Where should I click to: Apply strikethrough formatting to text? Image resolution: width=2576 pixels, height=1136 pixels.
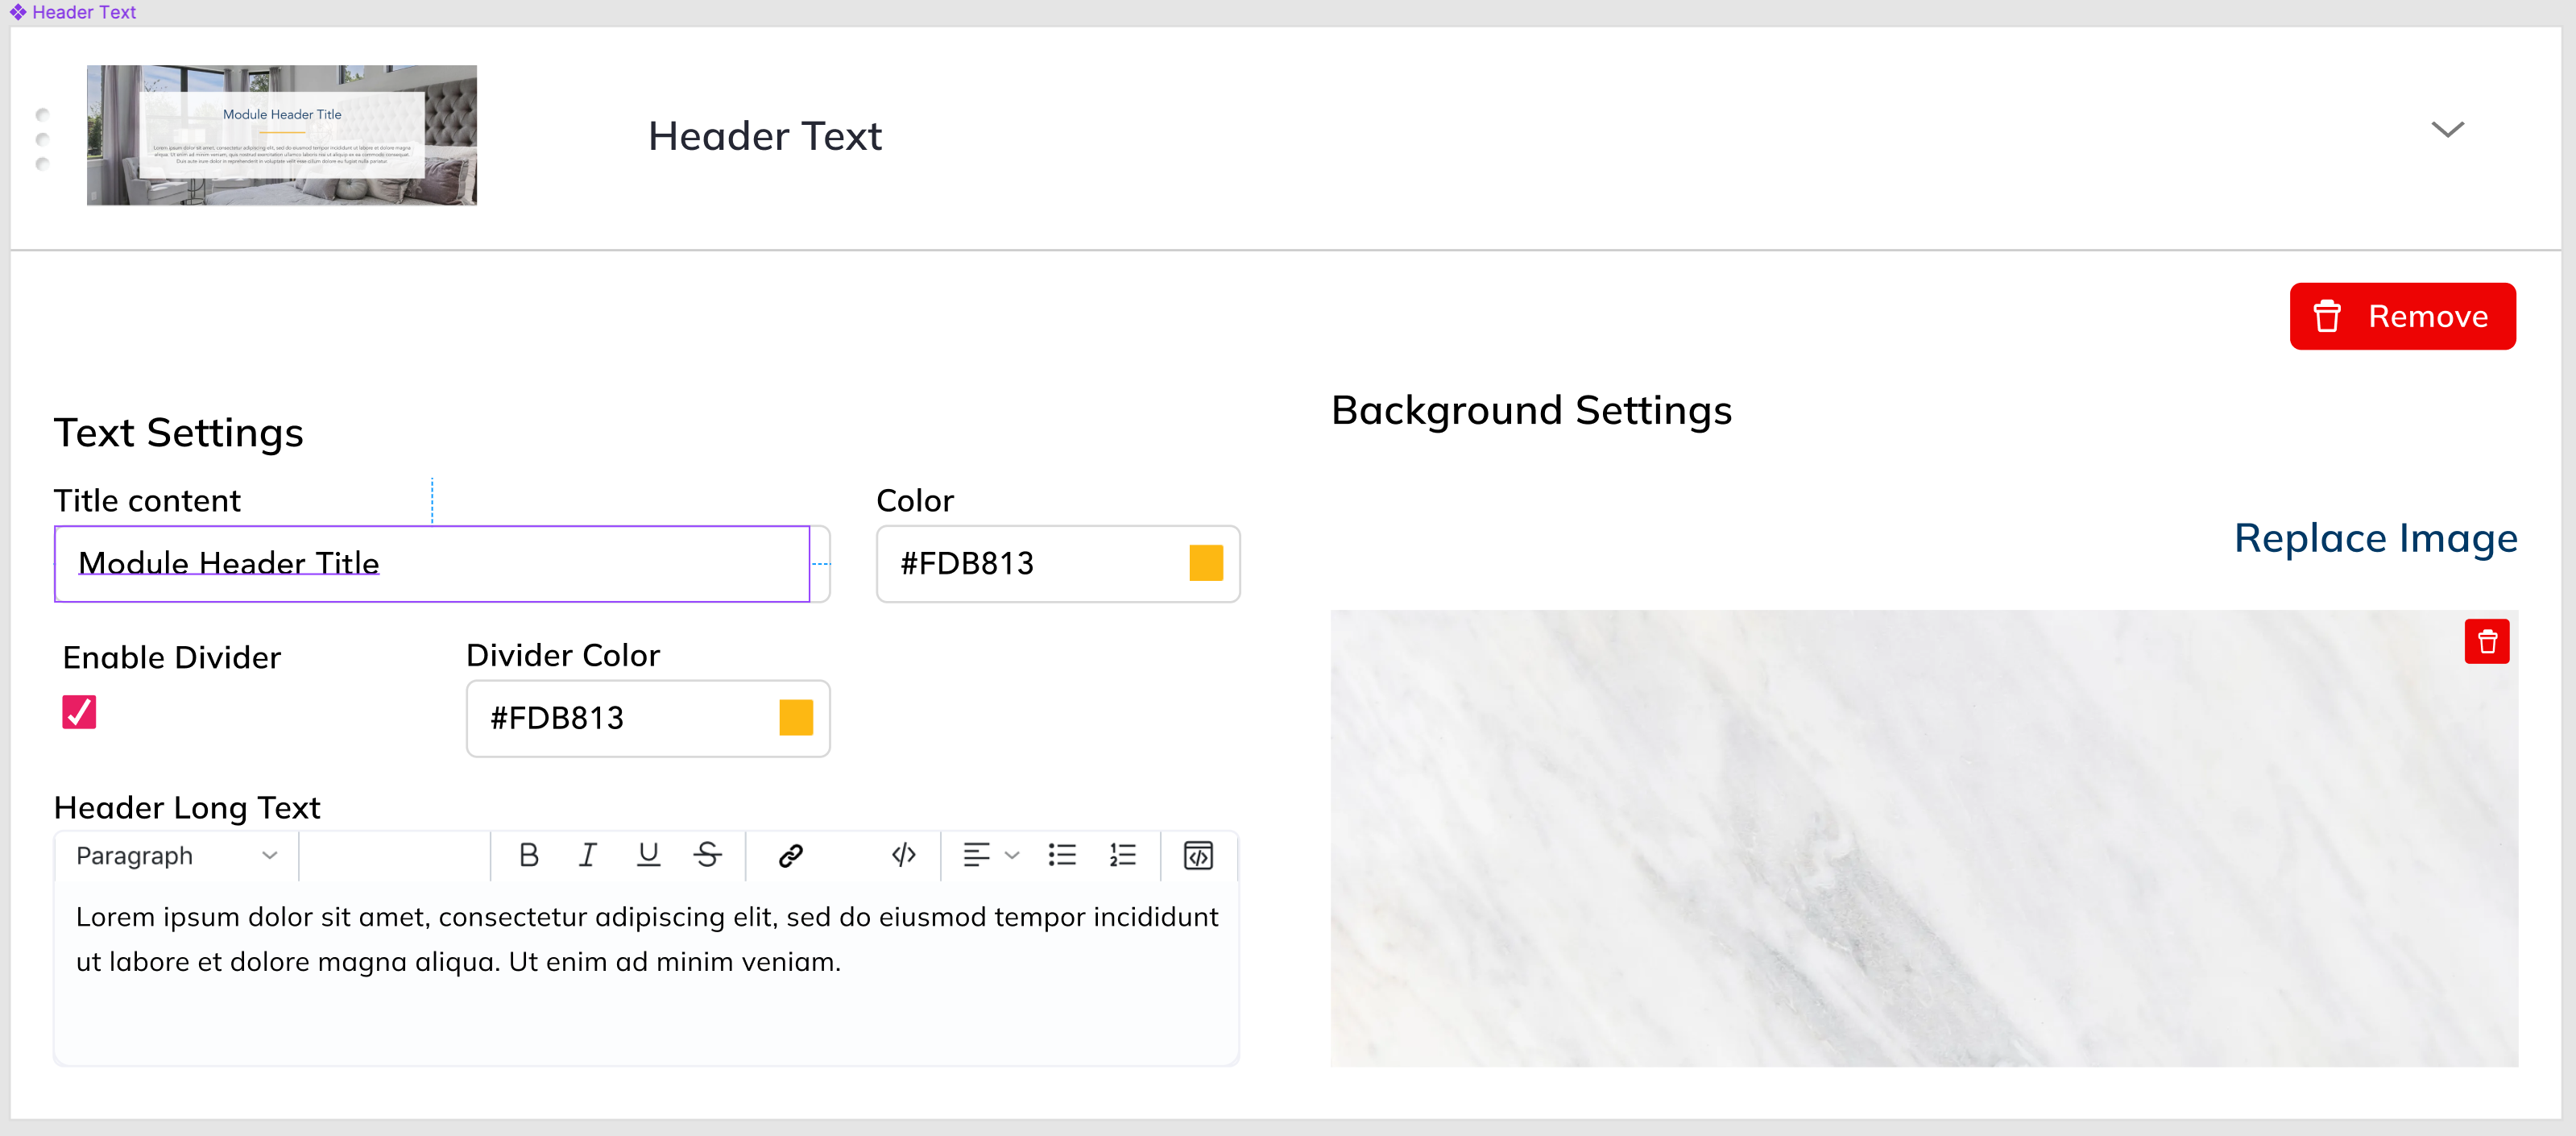click(x=707, y=855)
